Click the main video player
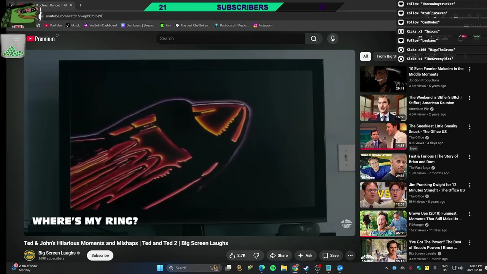 (189, 143)
